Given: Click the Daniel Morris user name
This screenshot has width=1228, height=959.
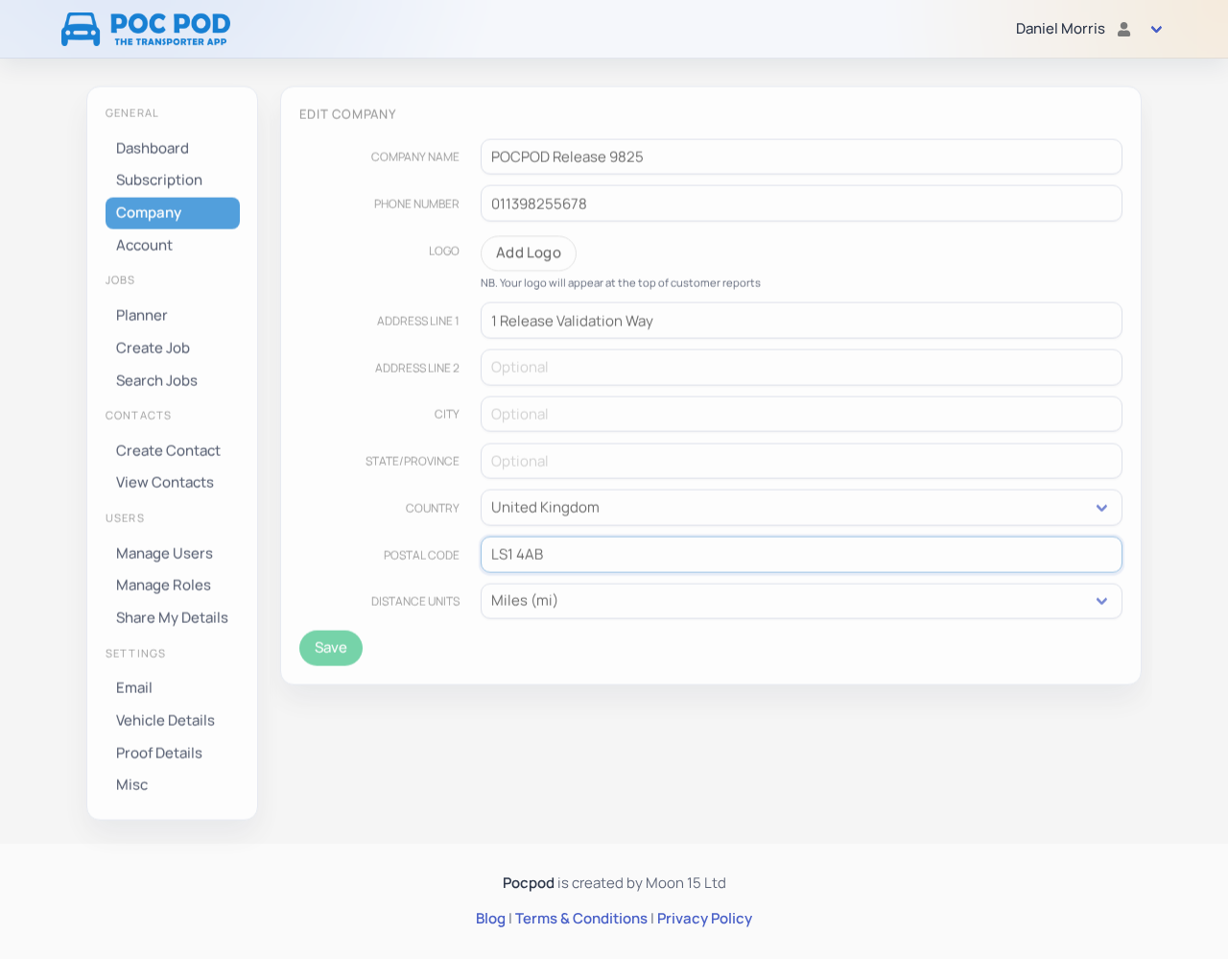Looking at the screenshot, I should click(x=1060, y=29).
